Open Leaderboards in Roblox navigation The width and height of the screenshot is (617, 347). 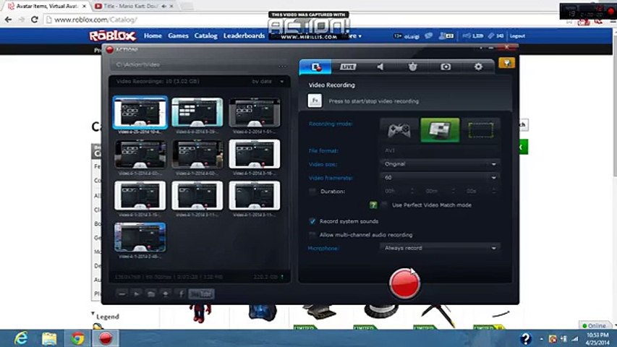244,36
